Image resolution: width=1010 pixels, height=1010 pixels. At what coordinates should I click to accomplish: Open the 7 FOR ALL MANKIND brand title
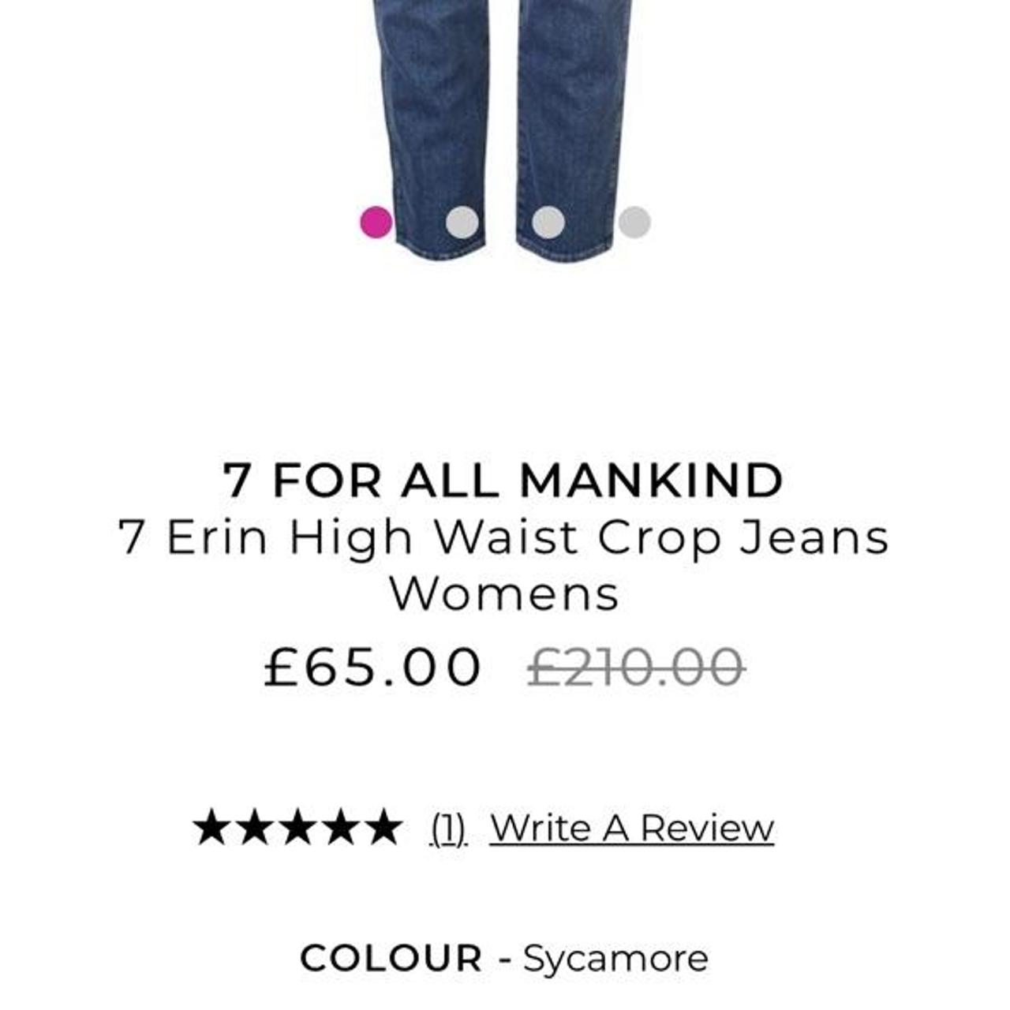(x=503, y=480)
